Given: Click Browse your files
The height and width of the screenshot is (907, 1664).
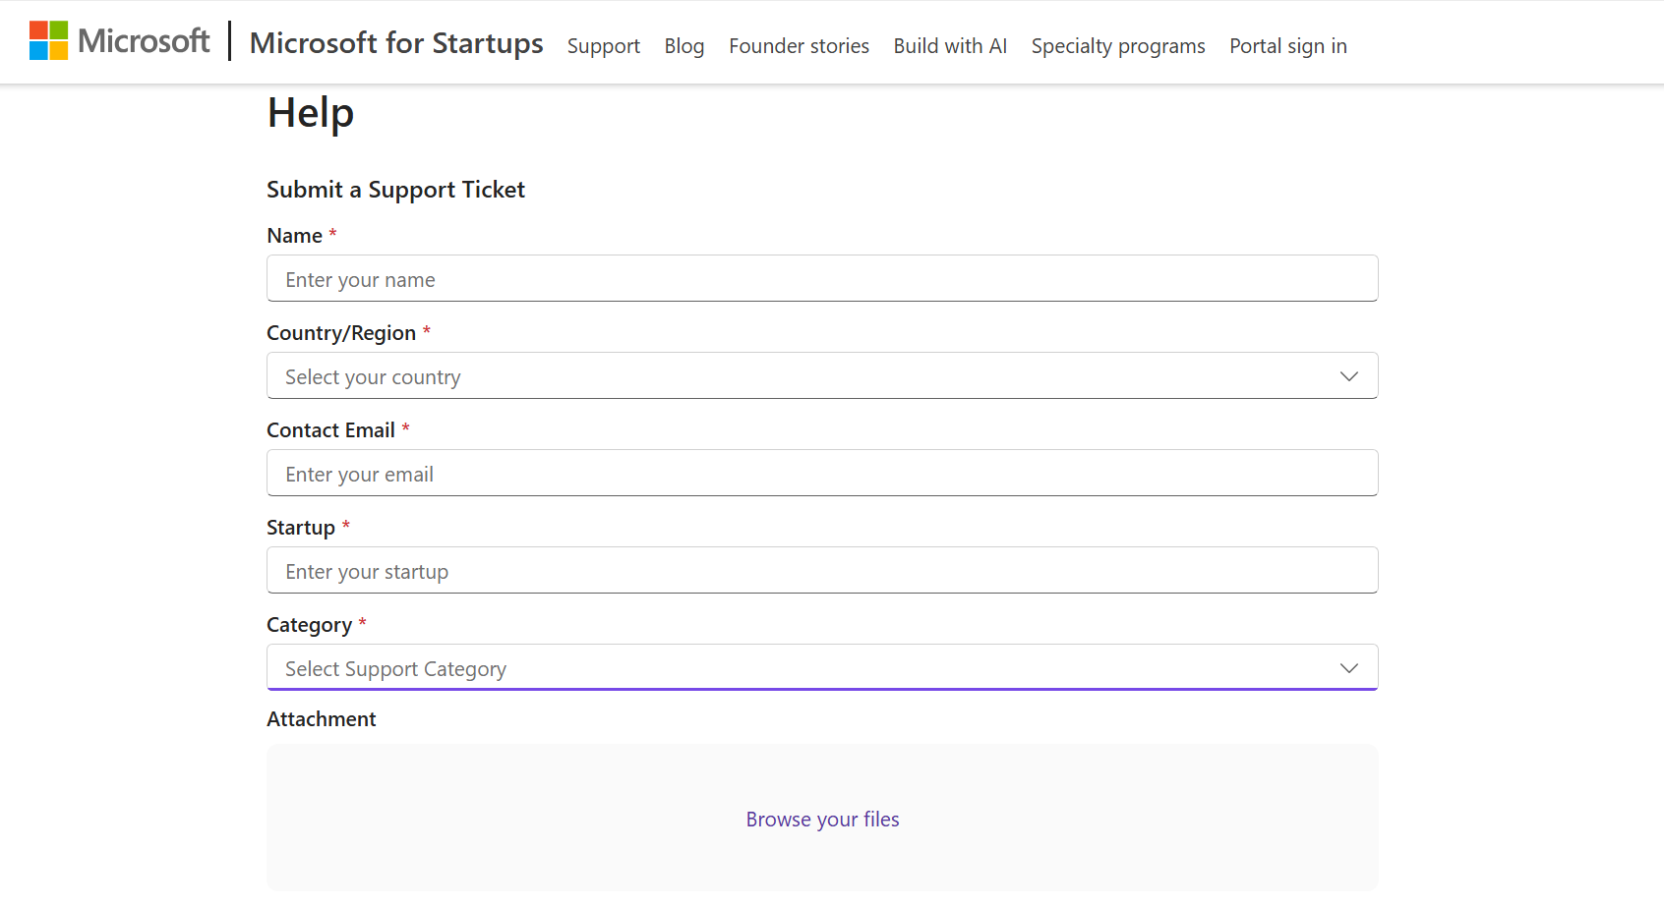Looking at the screenshot, I should coord(822,819).
